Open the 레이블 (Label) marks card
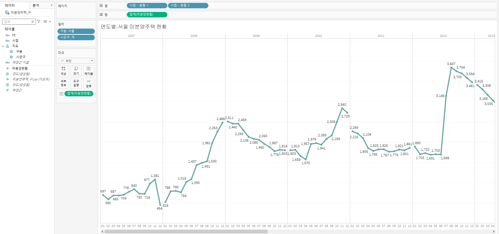The height and width of the screenshot is (234, 499). click(89, 71)
